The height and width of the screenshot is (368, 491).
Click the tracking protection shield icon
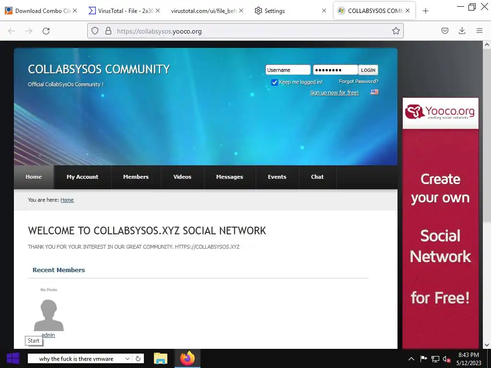tap(95, 31)
